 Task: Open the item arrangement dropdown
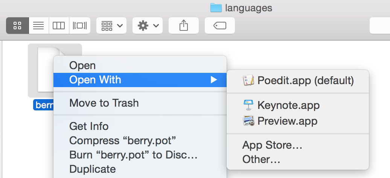click(x=111, y=26)
